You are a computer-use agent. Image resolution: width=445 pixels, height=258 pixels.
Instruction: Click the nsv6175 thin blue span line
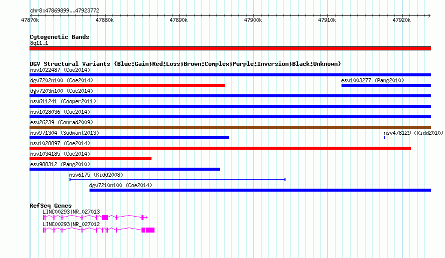pyautogui.click(x=177, y=180)
